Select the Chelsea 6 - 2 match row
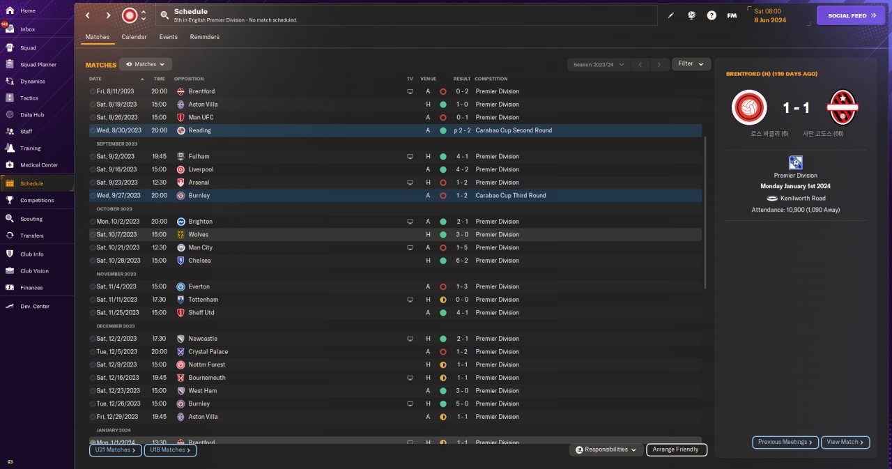The height and width of the screenshot is (469, 892). [395, 261]
